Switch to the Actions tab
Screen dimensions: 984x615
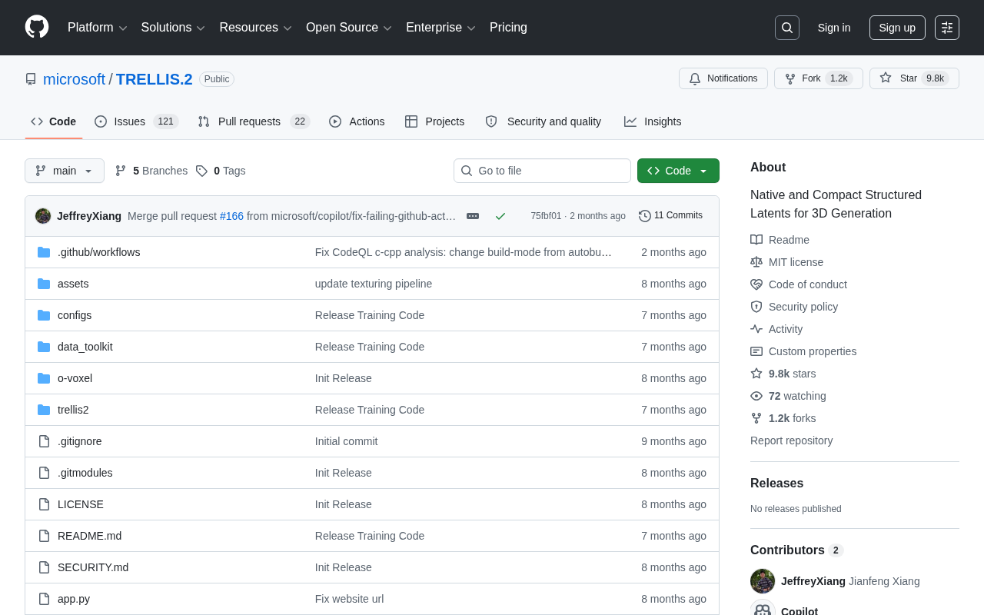point(357,121)
